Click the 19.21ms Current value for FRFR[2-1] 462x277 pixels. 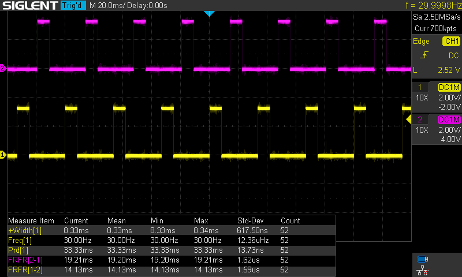pos(78,260)
